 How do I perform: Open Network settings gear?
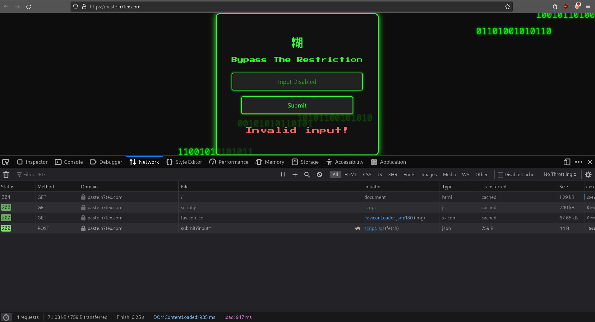tap(588, 175)
